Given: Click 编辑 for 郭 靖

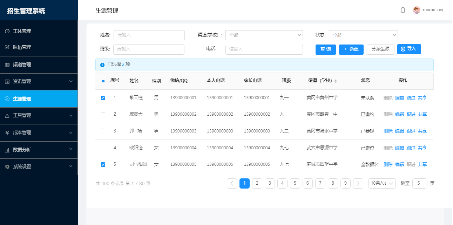Looking at the screenshot, I should click(x=399, y=131).
